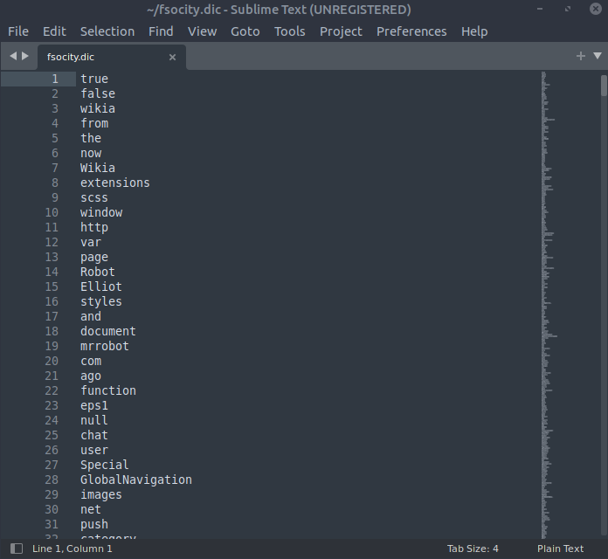Open the Edit menu
The width and height of the screenshot is (608, 559).
(54, 31)
